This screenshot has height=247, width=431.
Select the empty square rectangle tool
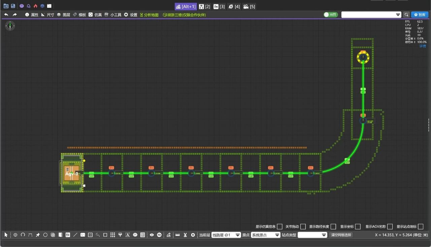click(x=105, y=235)
